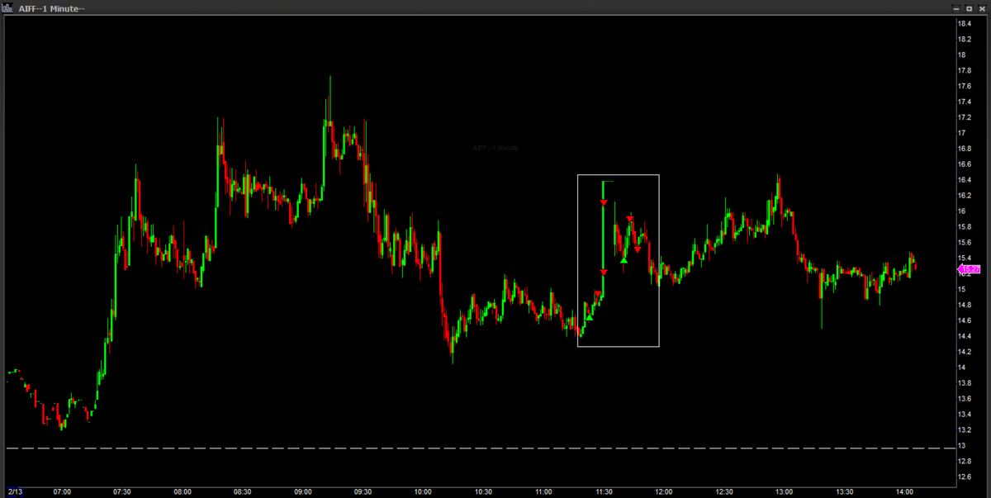Click the 17 price axis label
The width and height of the screenshot is (991, 498).
click(x=961, y=133)
